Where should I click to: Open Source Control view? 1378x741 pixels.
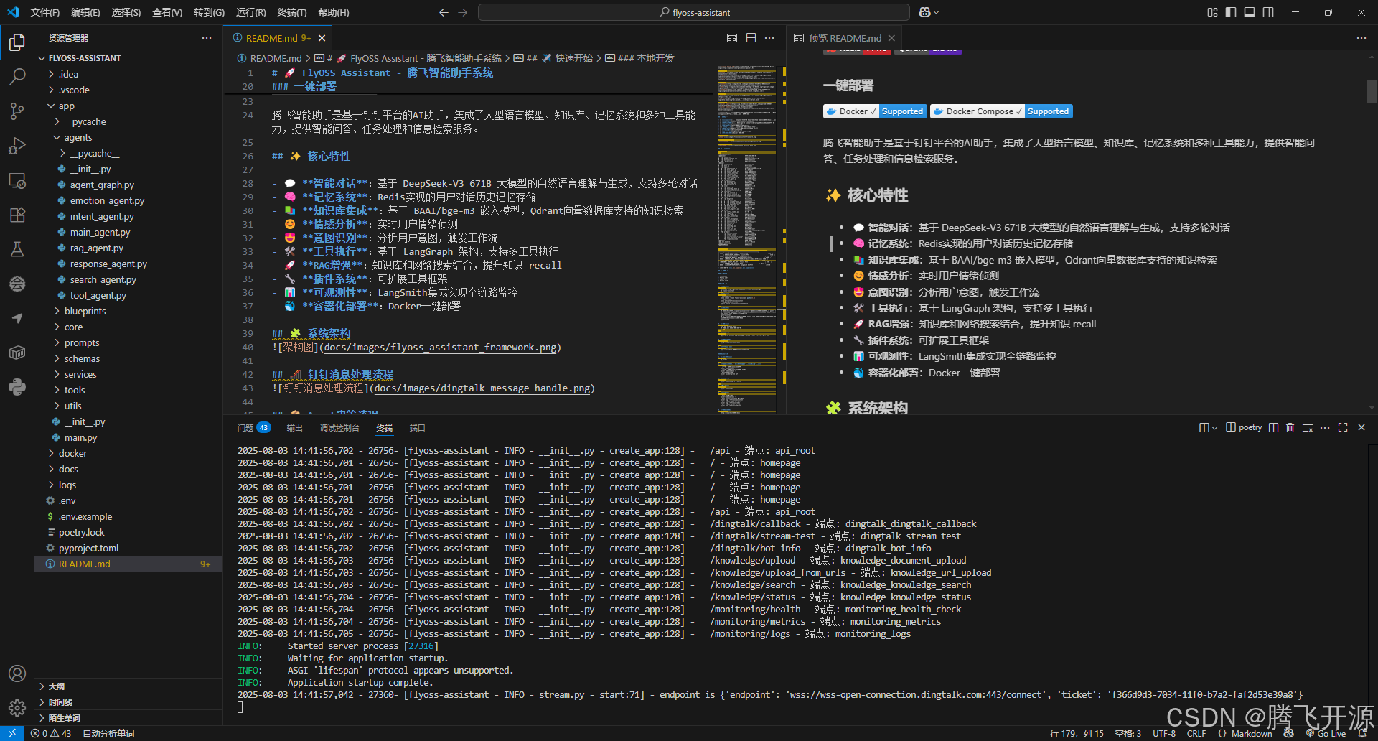click(x=17, y=111)
